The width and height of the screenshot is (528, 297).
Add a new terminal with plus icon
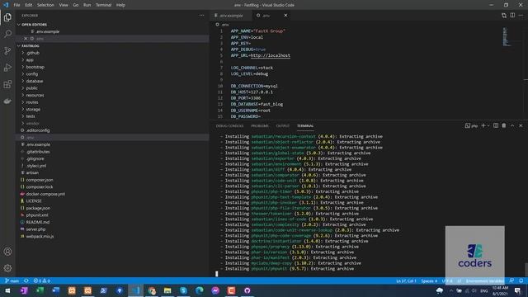483,125
